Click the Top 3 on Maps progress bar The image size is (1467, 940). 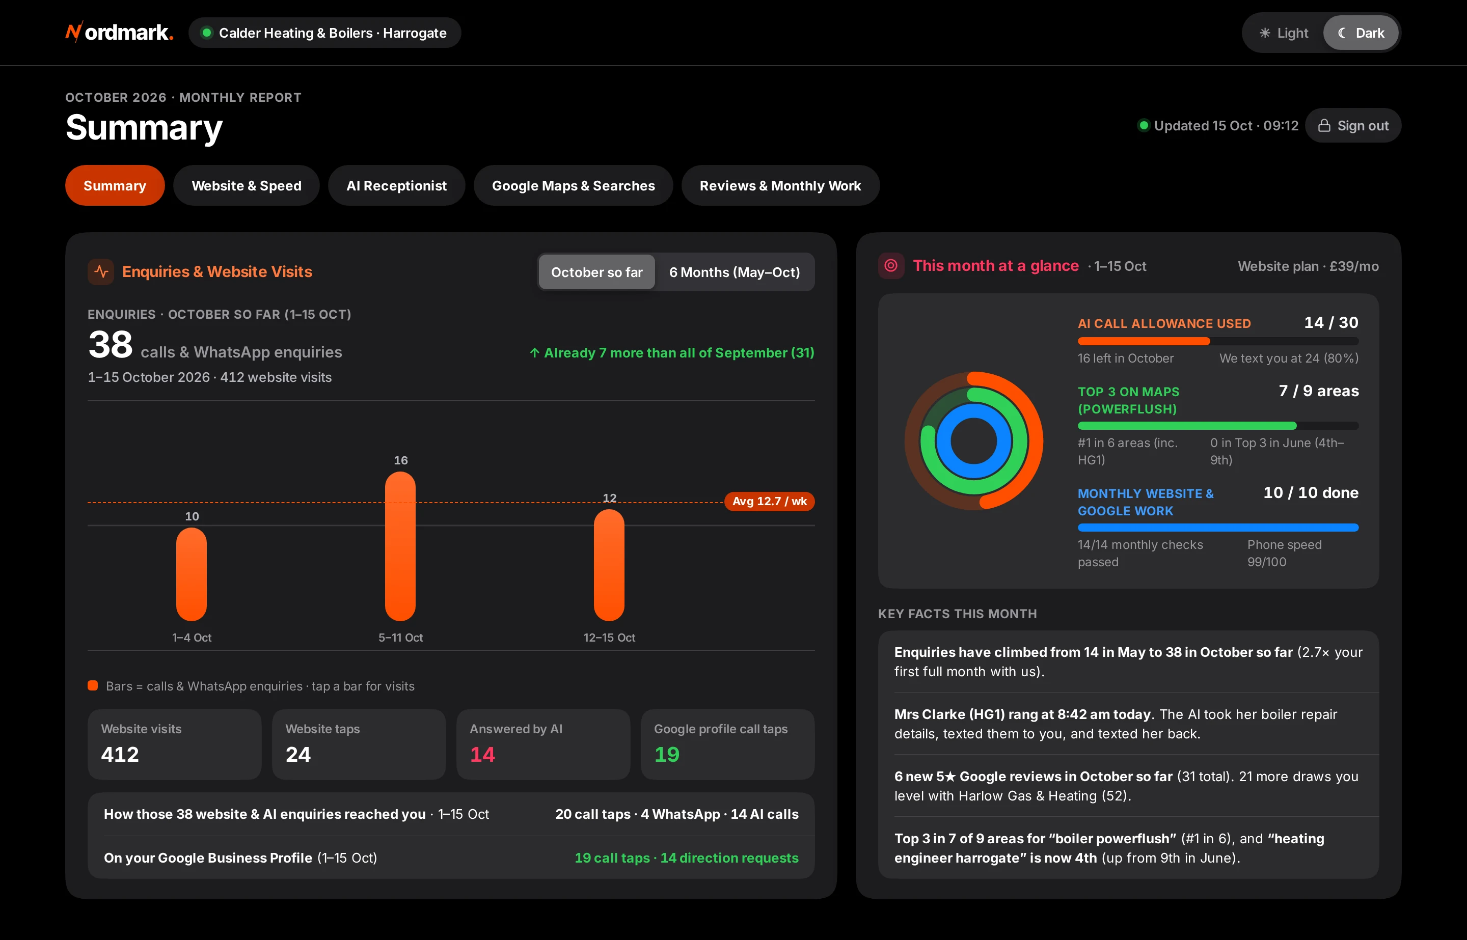pyautogui.click(x=1218, y=425)
